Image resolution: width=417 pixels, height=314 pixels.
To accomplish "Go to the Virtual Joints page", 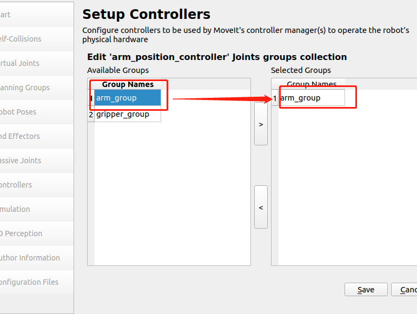I will [x=32, y=63].
